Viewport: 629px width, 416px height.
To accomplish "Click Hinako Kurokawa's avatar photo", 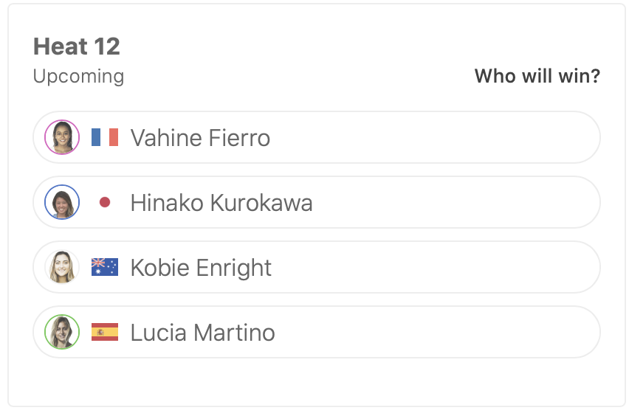I will click(62, 202).
